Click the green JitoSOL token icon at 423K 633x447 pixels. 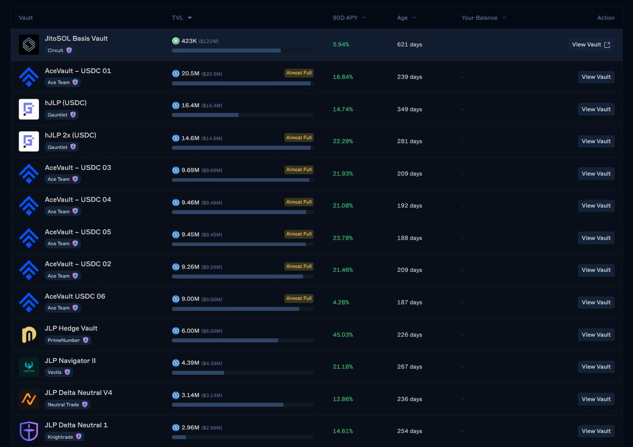pyautogui.click(x=176, y=41)
